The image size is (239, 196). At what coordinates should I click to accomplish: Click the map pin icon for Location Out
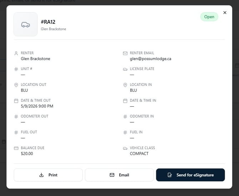(x=16, y=85)
